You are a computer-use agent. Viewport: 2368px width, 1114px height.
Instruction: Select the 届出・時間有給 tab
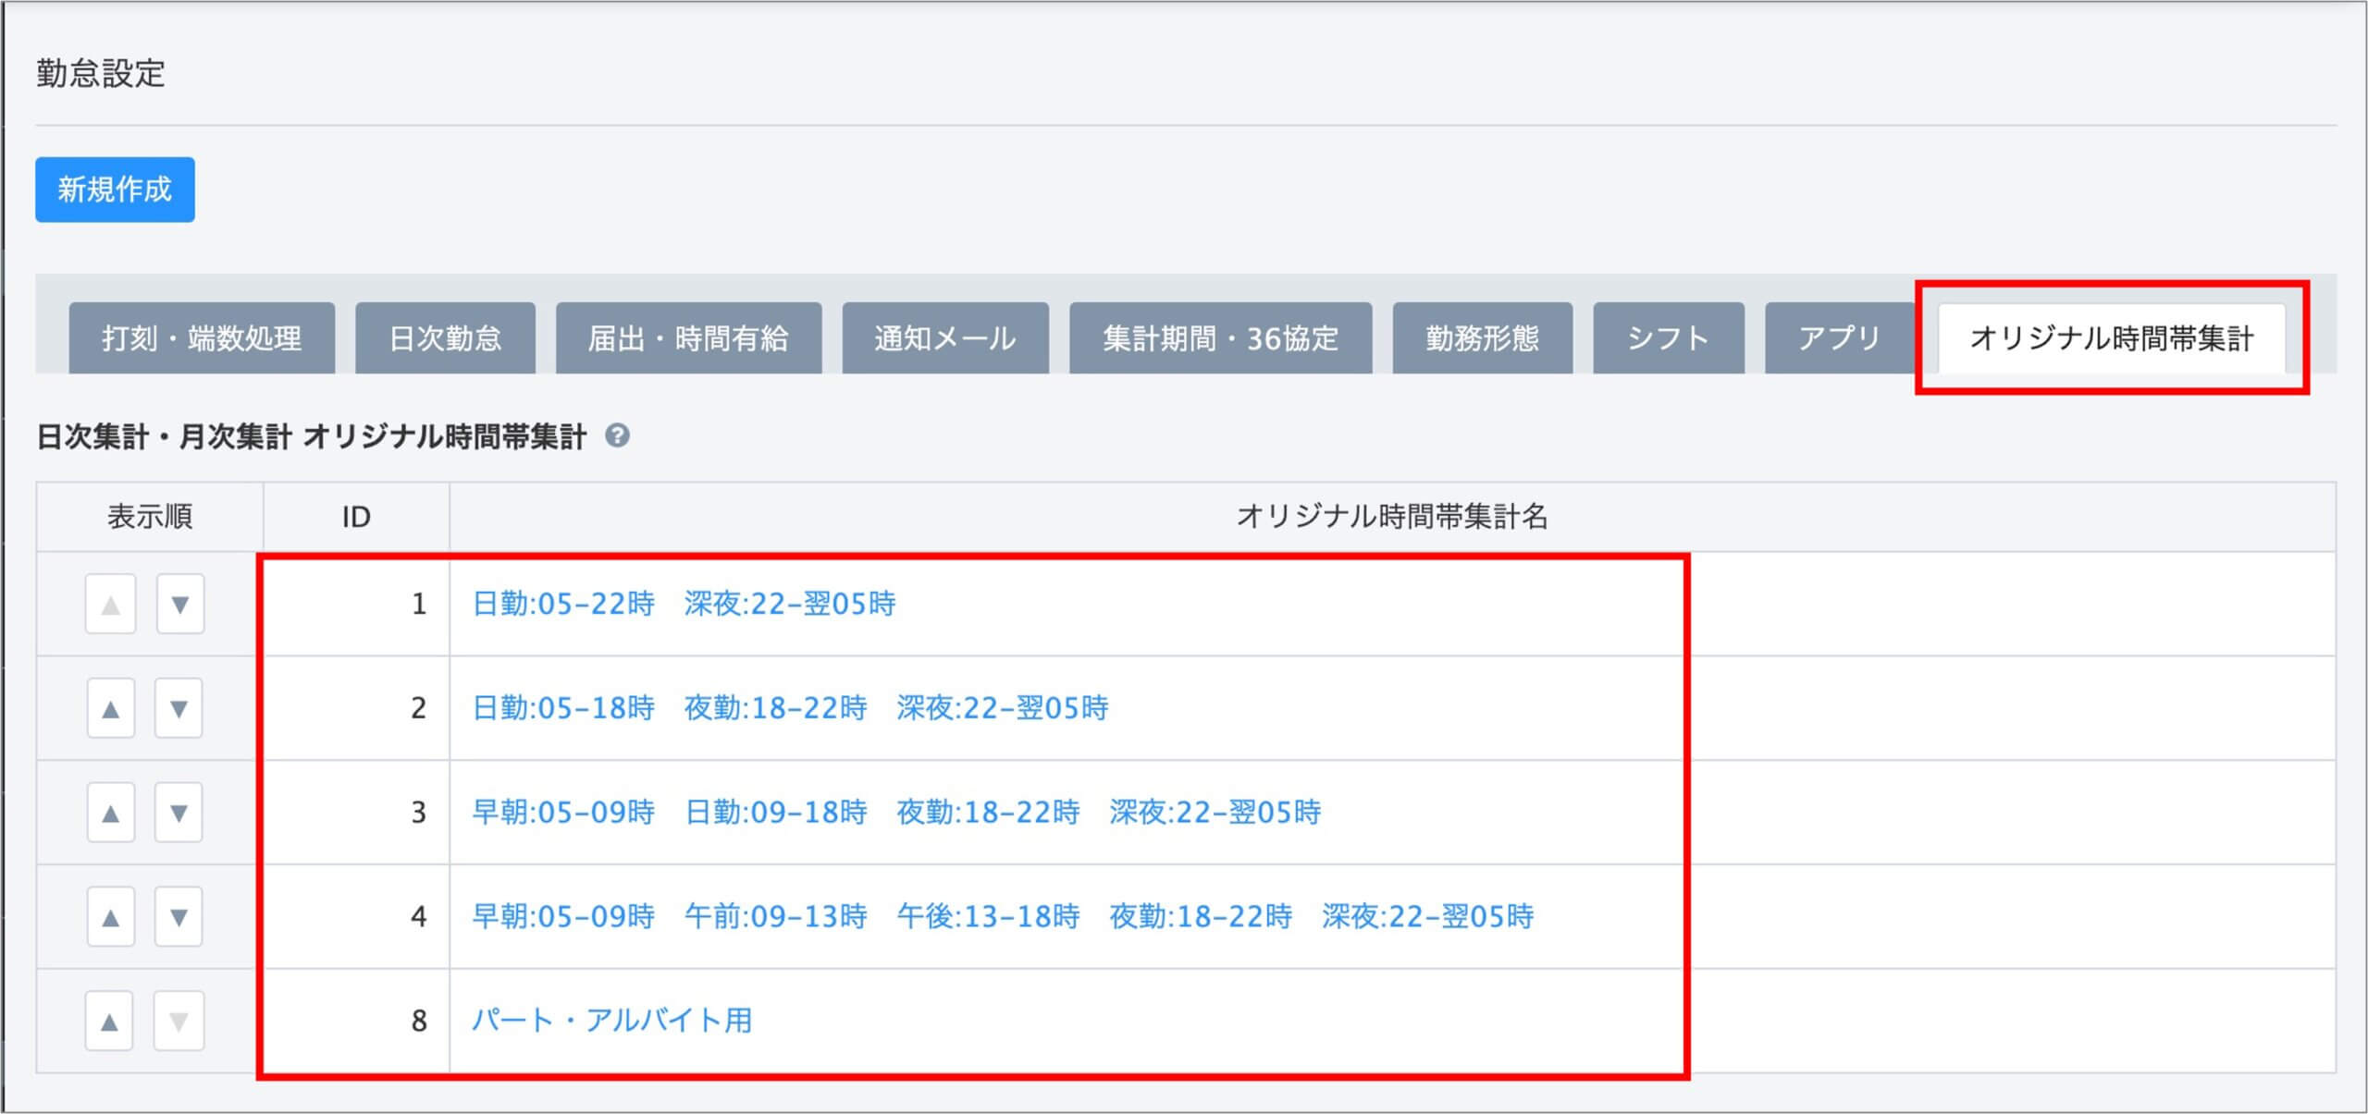[688, 338]
